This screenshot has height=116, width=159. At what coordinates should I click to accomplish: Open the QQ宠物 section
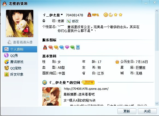(13, 68)
